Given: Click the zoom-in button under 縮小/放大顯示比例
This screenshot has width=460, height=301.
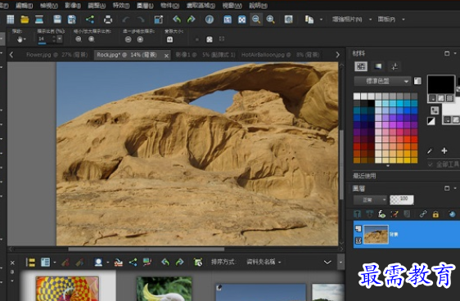Looking at the screenshot, I should click(92, 39).
